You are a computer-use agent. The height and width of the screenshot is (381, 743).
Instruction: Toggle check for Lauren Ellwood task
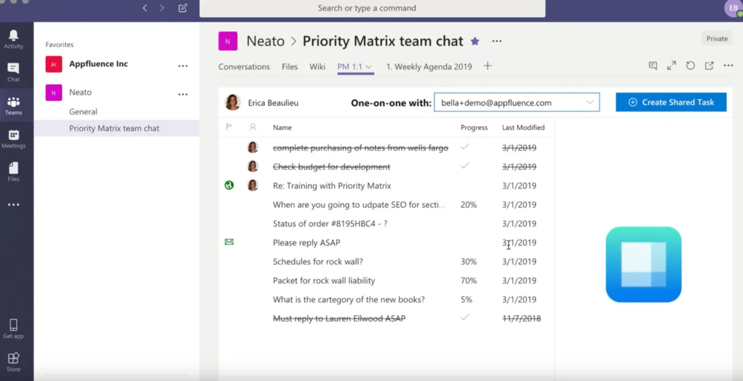[x=465, y=317]
